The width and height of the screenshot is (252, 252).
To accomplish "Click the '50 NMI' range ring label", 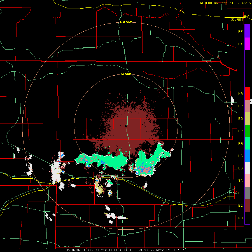I will [x=126, y=74].
